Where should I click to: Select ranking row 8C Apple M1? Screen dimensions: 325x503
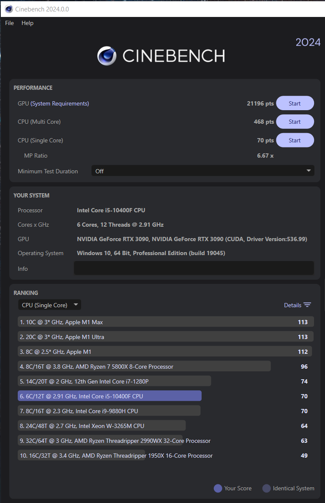166,351
